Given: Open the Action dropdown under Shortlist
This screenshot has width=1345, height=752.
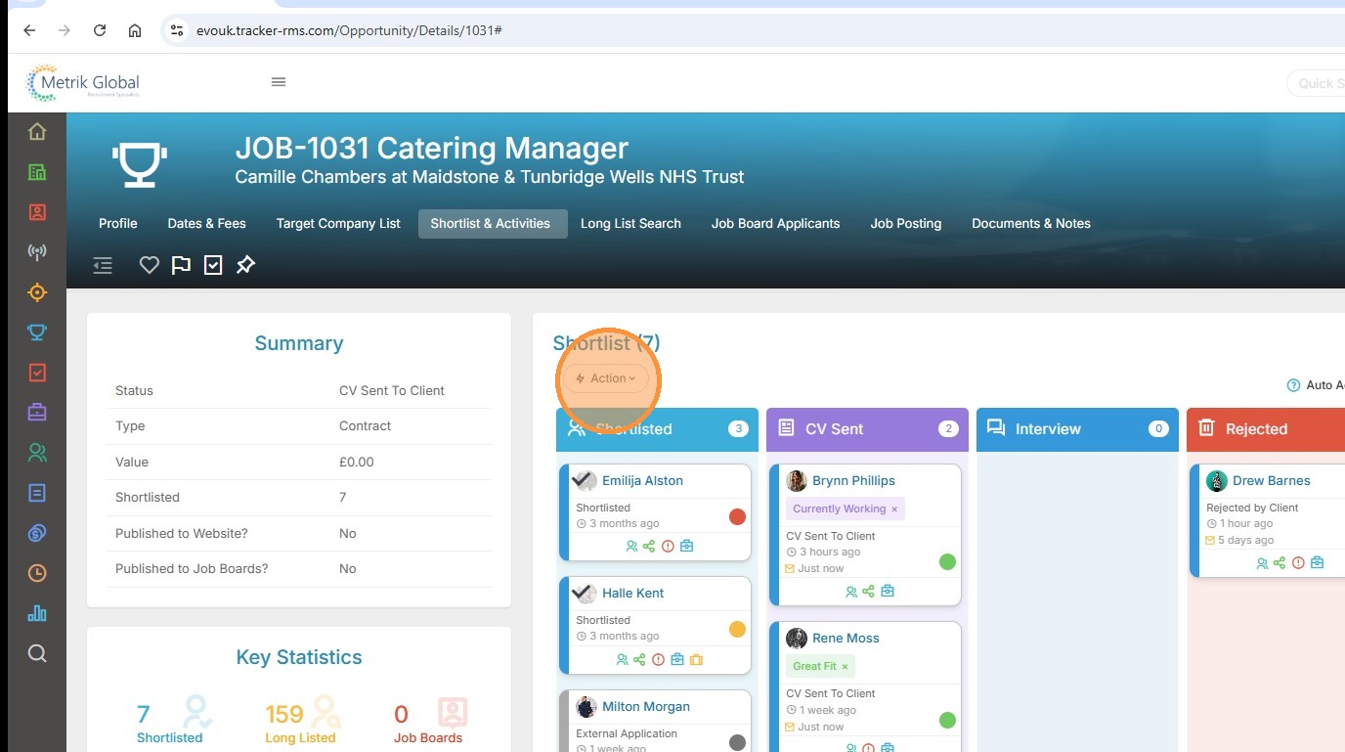Looking at the screenshot, I should click(x=606, y=378).
